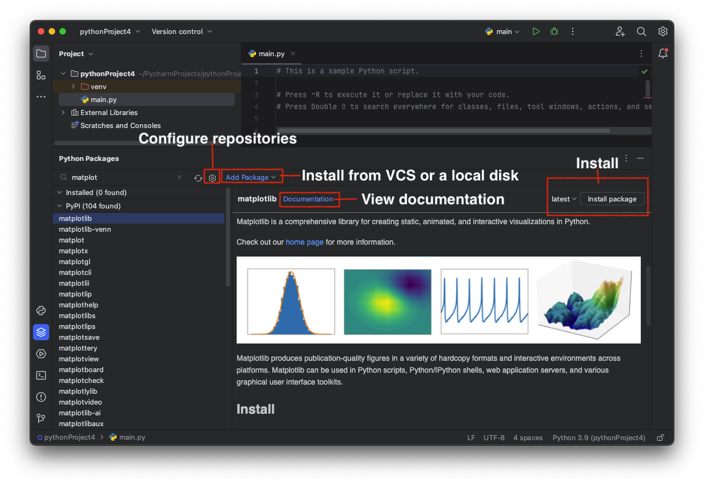The width and height of the screenshot is (704, 485).
Task: Open Search Everywhere magnifier
Action: [641, 31]
